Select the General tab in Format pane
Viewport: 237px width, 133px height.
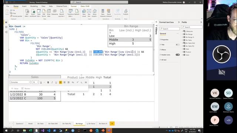[163, 34]
